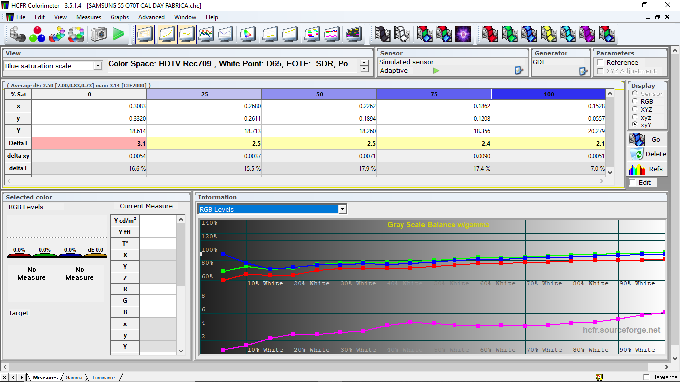Click the camera sensor toolbar icon
Image resolution: width=680 pixels, height=382 pixels.
(x=99, y=34)
